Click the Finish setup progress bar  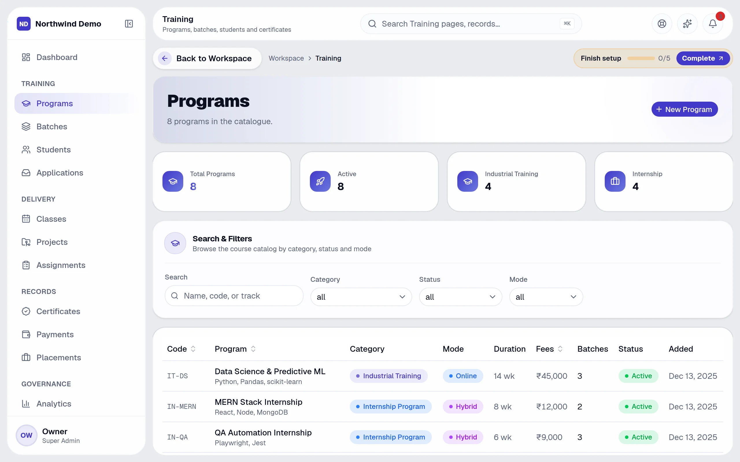click(641, 58)
